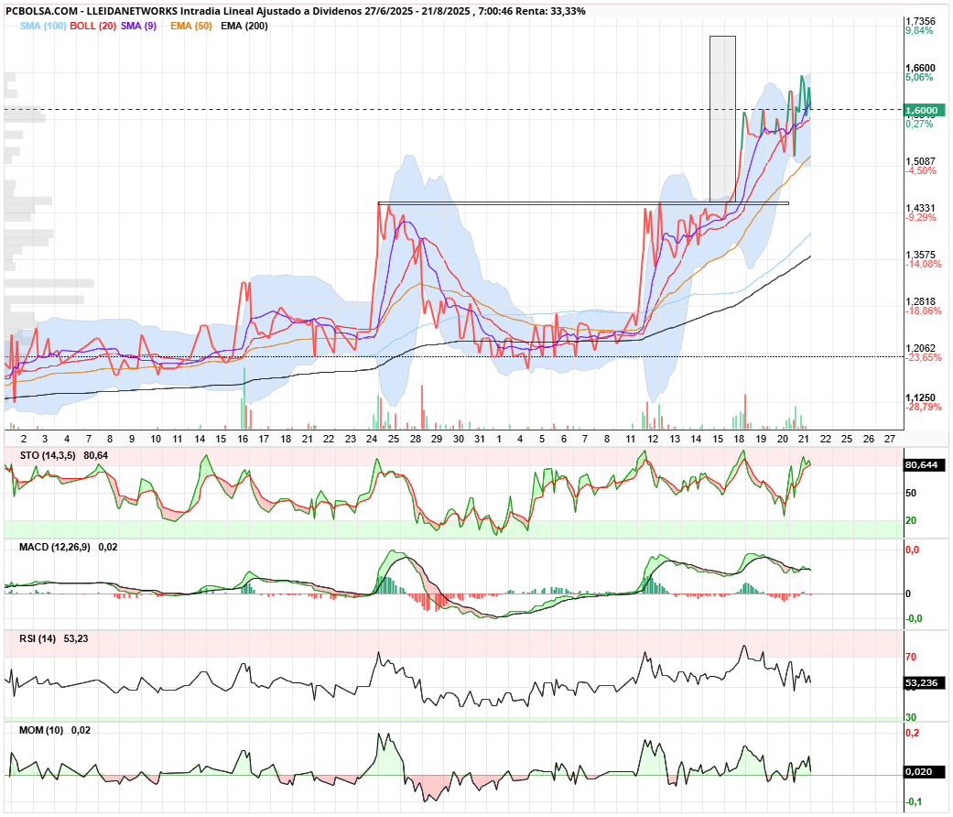Click the black 80,644 stochastic value tag

pyautogui.click(x=925, y=465)
